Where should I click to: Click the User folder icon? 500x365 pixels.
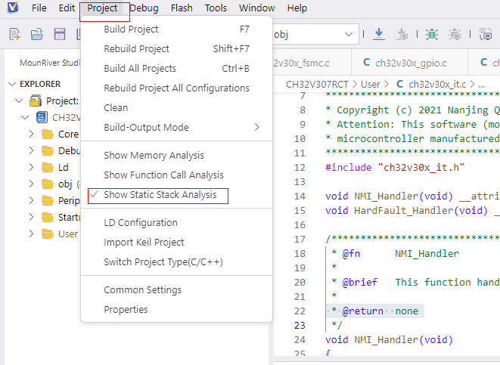tap(48, 234)
